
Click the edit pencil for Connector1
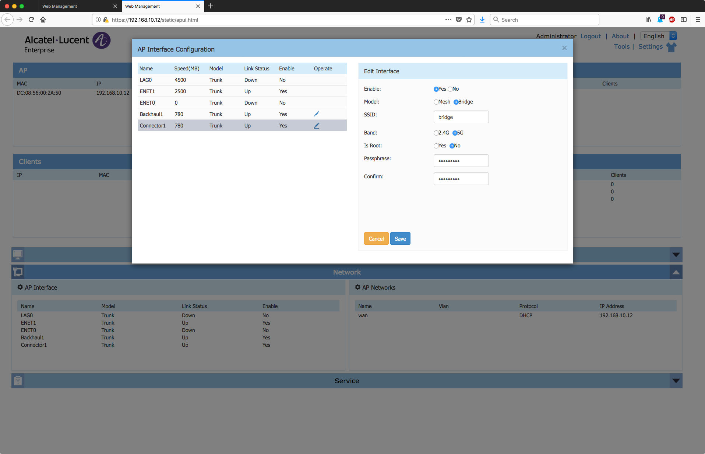click(x=316, y=126)
